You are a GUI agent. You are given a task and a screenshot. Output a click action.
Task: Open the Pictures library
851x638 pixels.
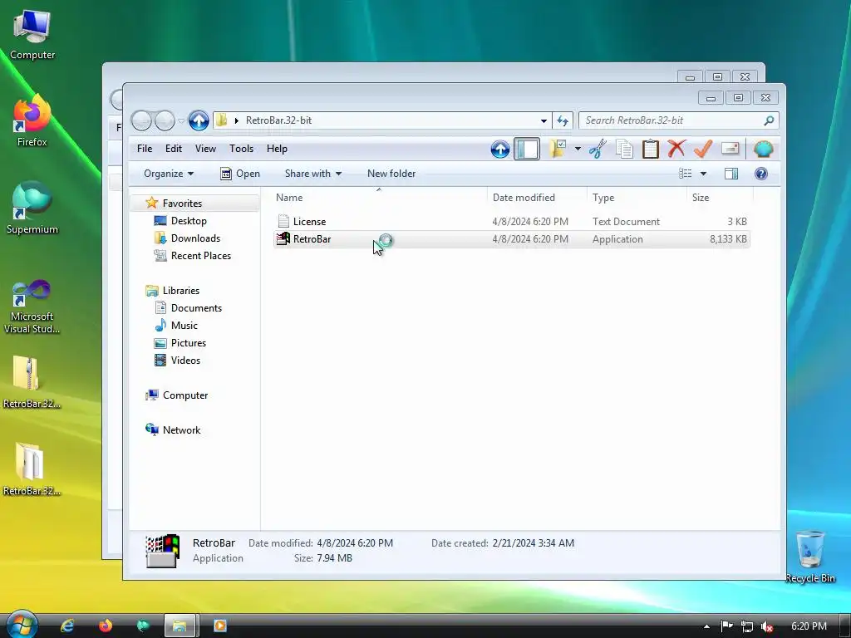coord(189,343)
